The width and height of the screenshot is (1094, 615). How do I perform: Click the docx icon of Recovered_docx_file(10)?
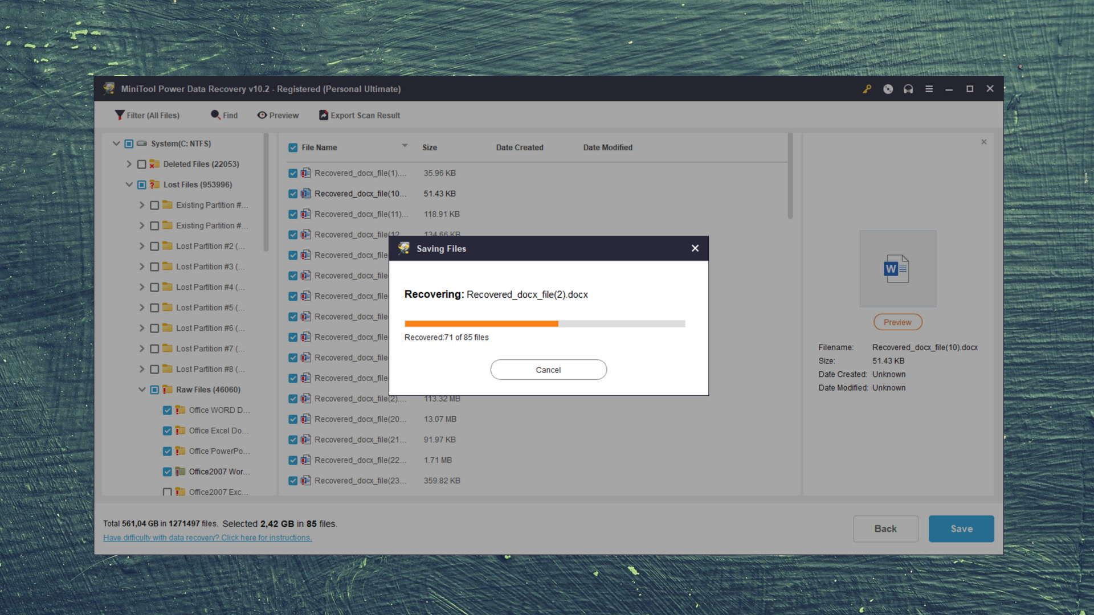click(x=306, y=194)
